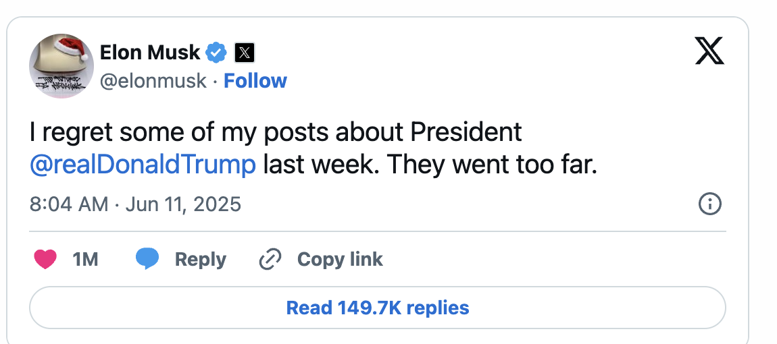Click the small X affiliation badge beside name
The image size is (777, 344).
tap(244, 52)
